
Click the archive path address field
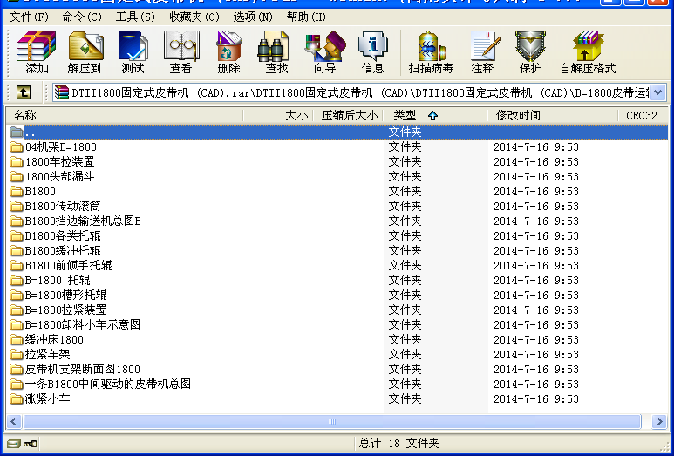tap(351, 92)
